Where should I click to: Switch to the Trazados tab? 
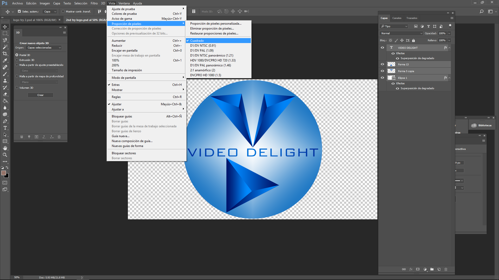412,18
